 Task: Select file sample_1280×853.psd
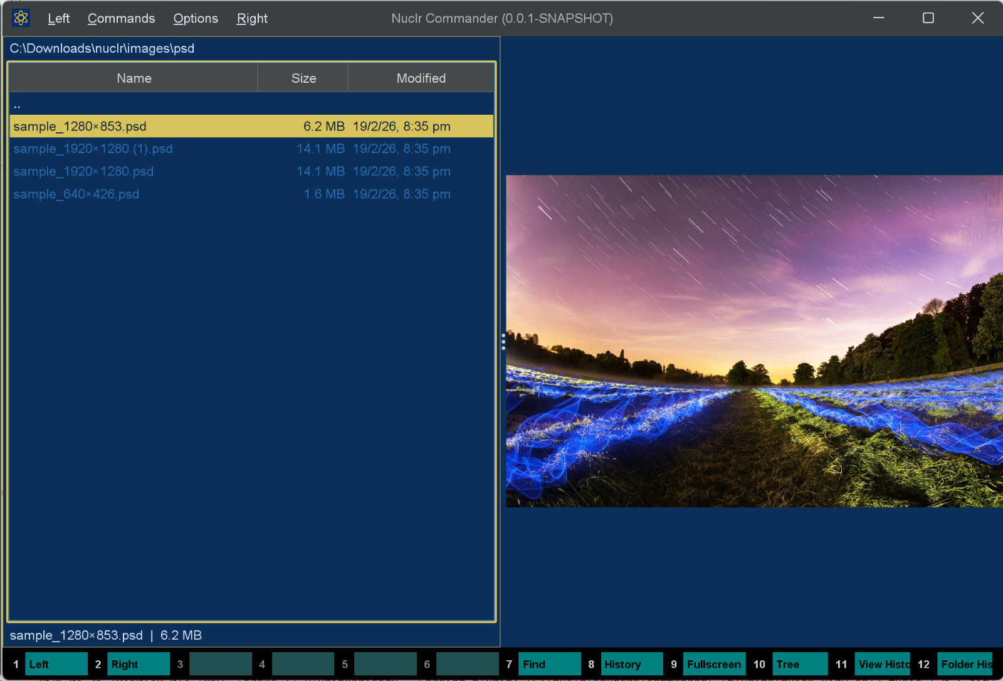pyautogui.click(x=251, y=126)
